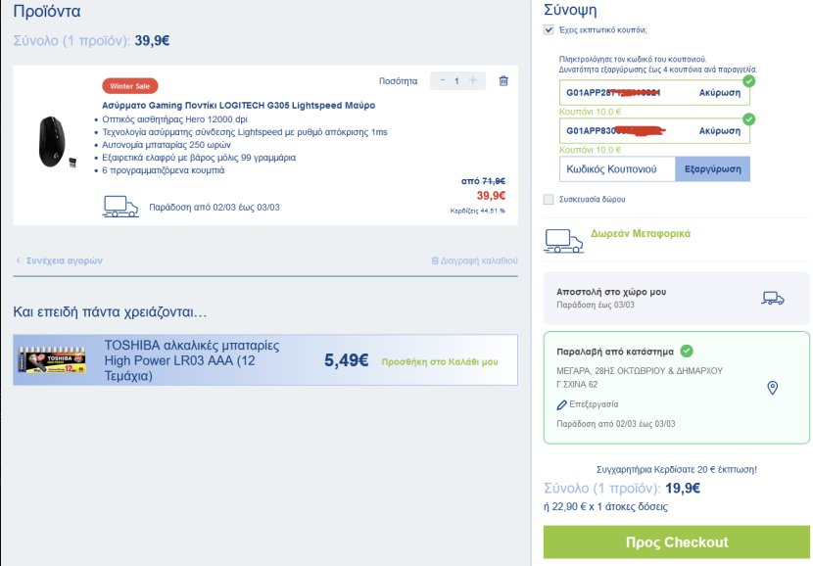The image size is (813, 566).
Task: Click the quantity value 1 field
Action: click(456, 81)
